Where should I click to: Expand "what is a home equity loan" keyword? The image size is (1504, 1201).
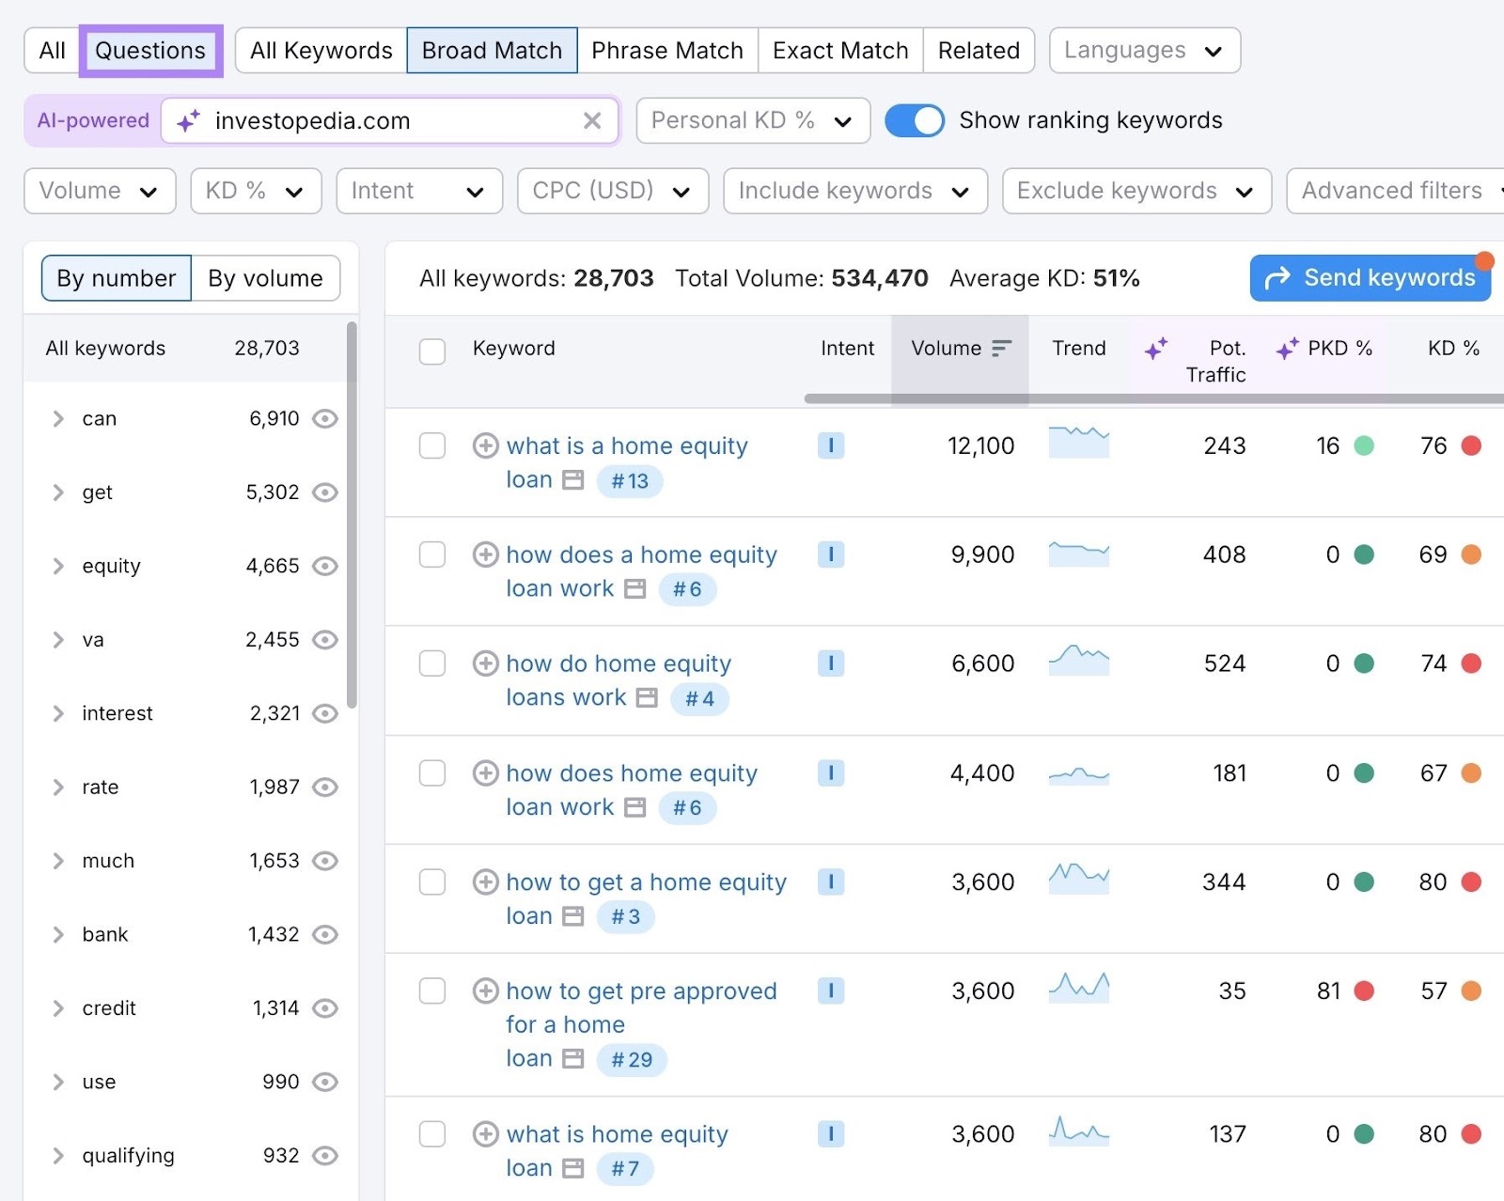[x=486, y=445]
